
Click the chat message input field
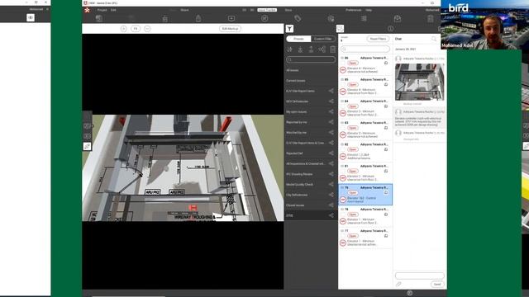tap(420, 276)
